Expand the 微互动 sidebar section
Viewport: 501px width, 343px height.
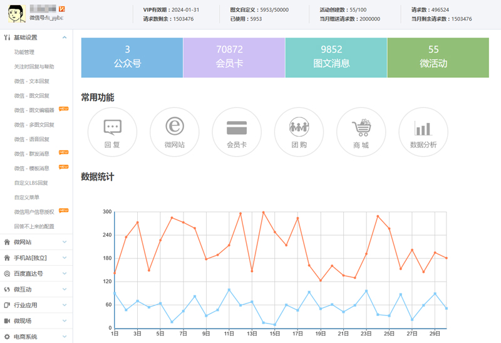[65, 289]
